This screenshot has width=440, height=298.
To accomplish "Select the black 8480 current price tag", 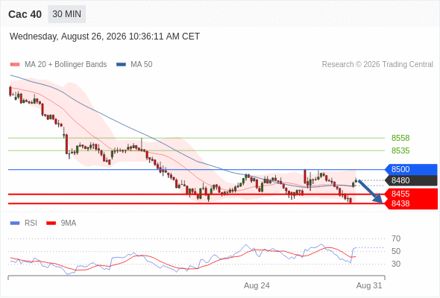I will (x=412, y=180).
